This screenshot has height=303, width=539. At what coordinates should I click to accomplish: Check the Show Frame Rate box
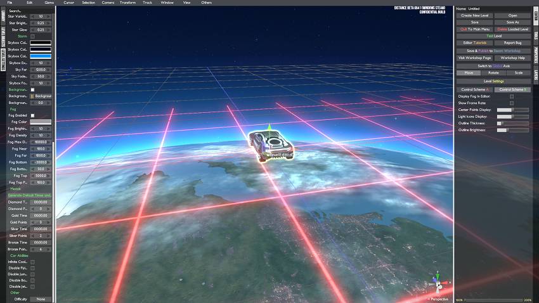pos(512,103)
